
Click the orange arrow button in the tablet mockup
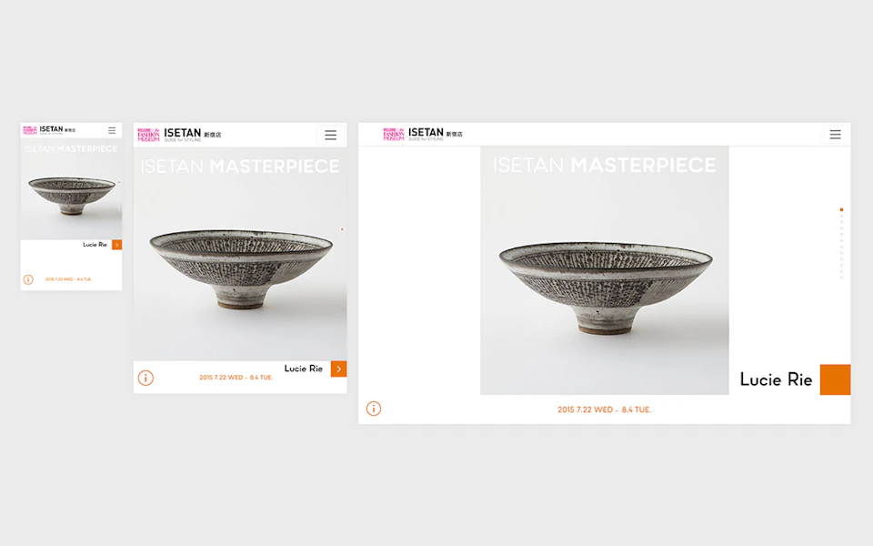click(338, 369)
